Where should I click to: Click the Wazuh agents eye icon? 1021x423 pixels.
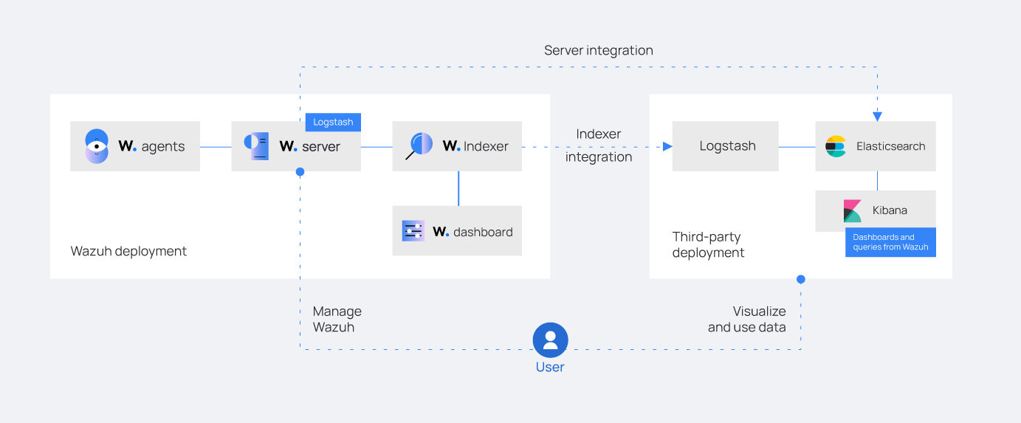click(x=97, y=146)
